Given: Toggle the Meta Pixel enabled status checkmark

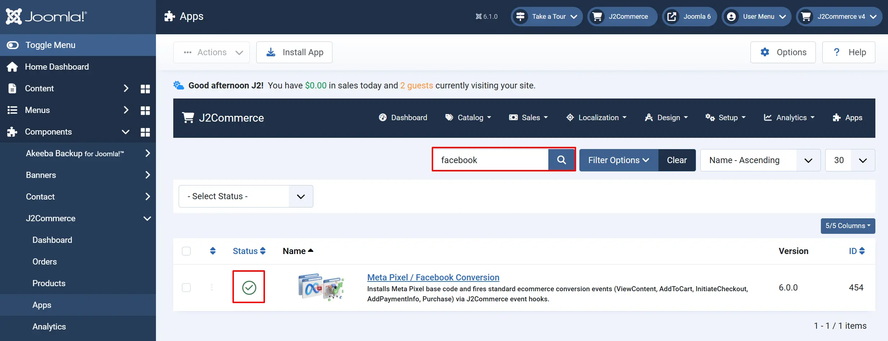Looking at the screenshot, I should (249, 288).
